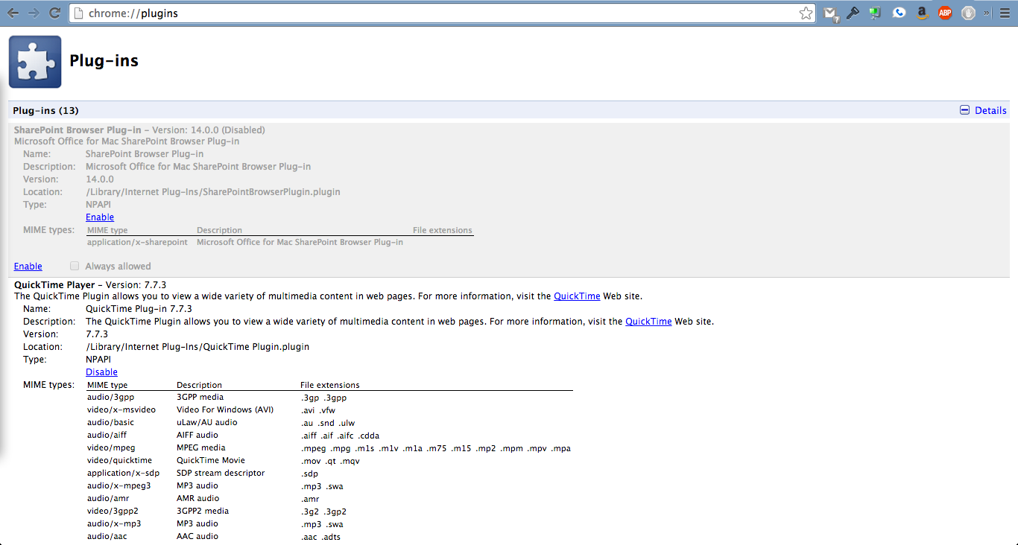The height and width of the screenshot is (545, 1018).
Task: Enable the SharePoint plug-in via the Enable link under Type
Action: point(100,217)
